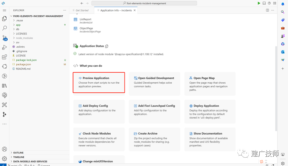Viewport: 288px width, 166px height.
Task: Click the Open Page Map card
Action: 210,84
